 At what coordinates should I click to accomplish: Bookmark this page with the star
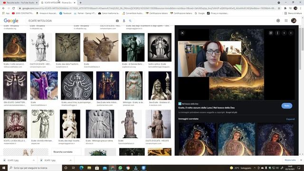coord(279,9)
